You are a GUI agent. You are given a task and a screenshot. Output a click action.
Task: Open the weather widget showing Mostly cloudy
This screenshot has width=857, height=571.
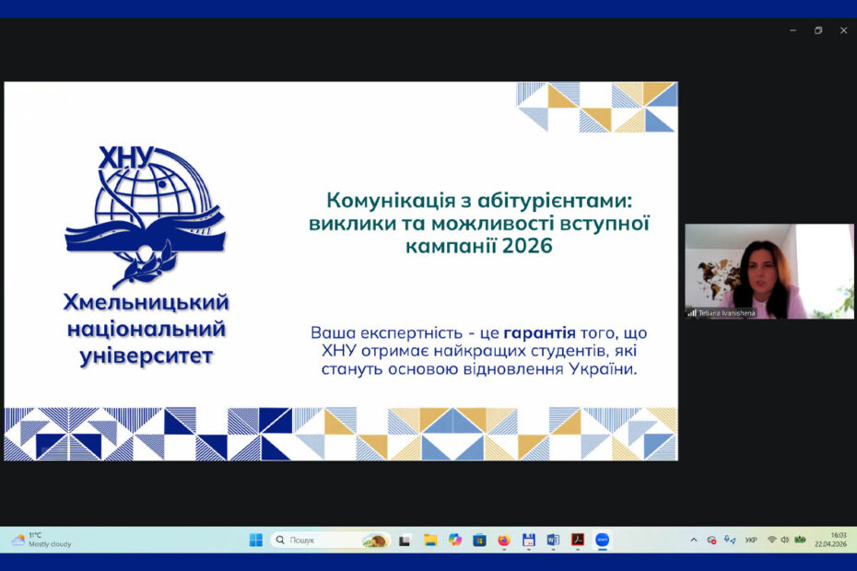coord(41,540)
